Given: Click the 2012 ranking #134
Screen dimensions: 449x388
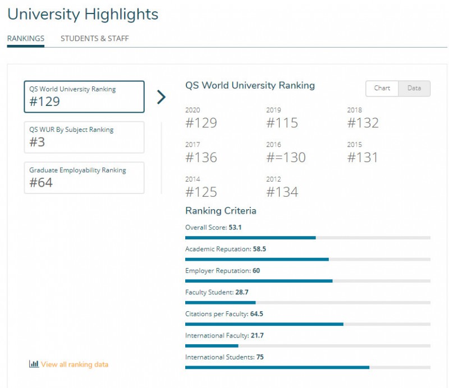Looking at the screenshot, I should (282, 192).
